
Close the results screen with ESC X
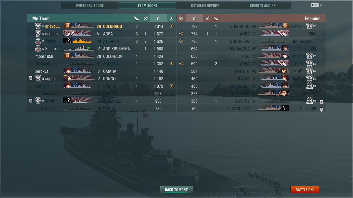click(x=317, y=5)
